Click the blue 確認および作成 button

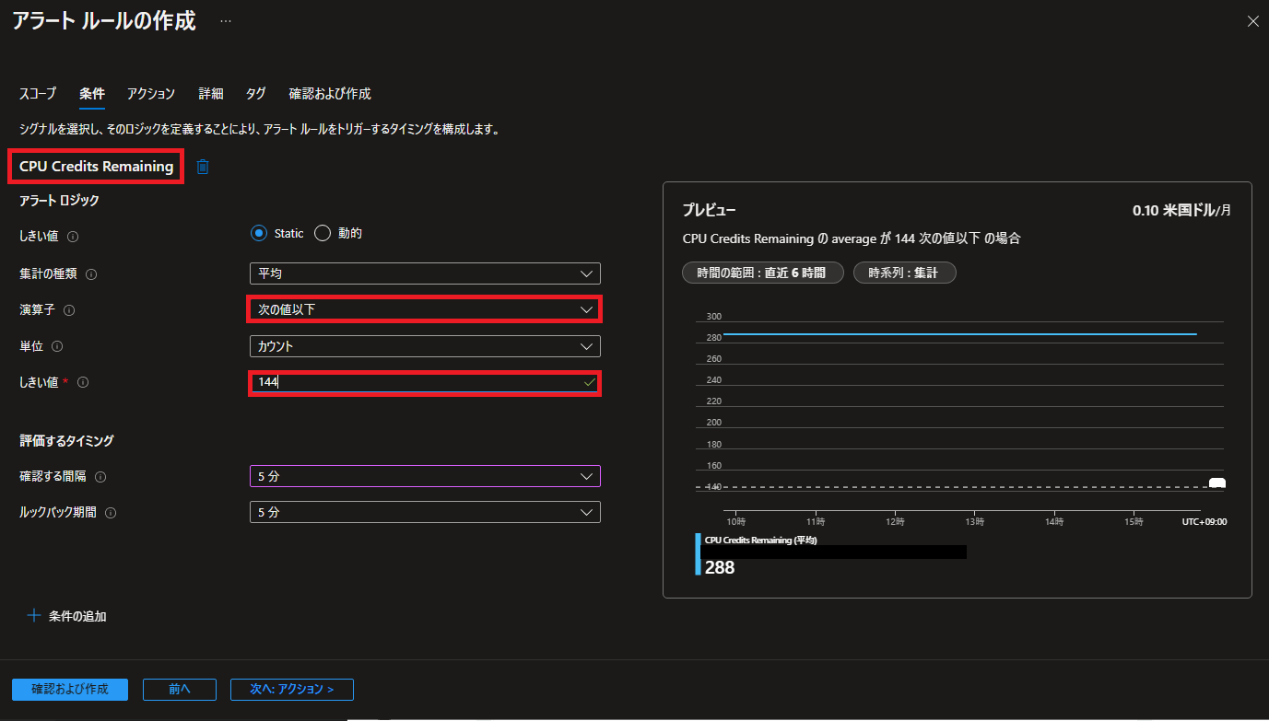70,689
